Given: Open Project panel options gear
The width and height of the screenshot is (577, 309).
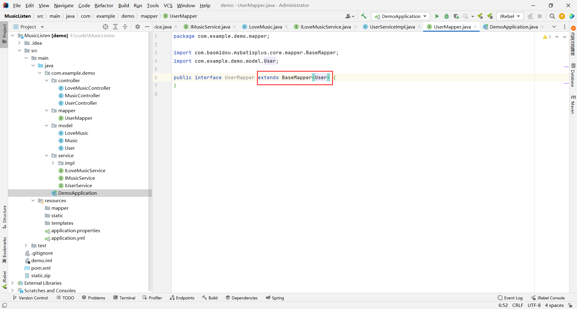Looking at the screenshot, I should click(138, 27).
